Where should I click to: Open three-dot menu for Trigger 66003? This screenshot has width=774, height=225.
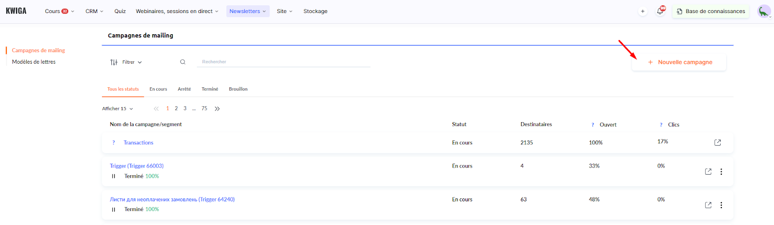pos(721,171)
